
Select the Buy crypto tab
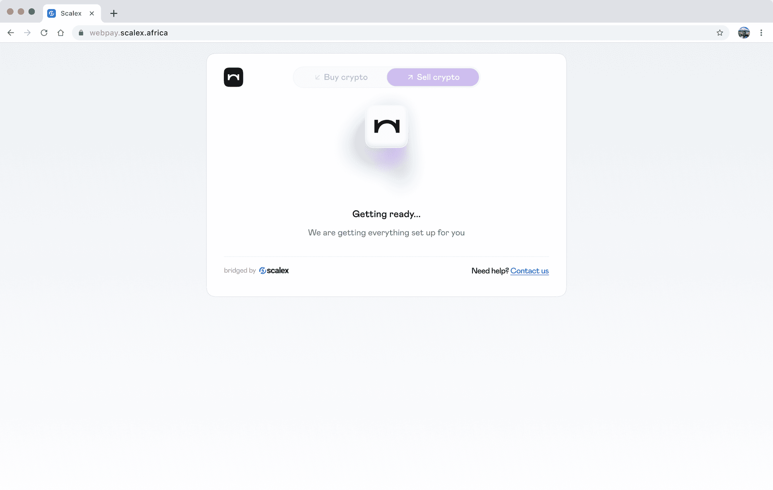(x=341, y=77)
